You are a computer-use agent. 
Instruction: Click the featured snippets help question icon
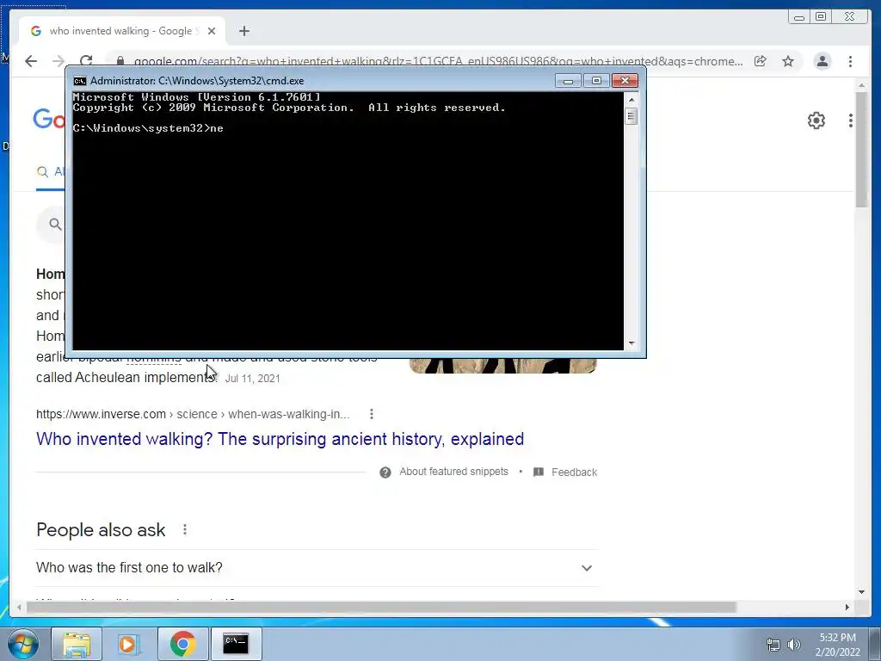point(385,473)
